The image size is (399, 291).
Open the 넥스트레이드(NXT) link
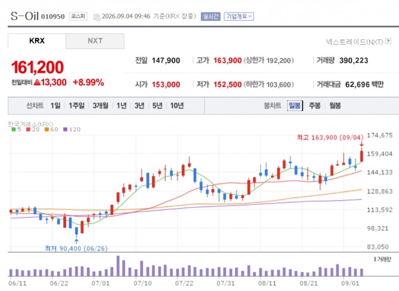pyautogui.click(x=354, y=42)
